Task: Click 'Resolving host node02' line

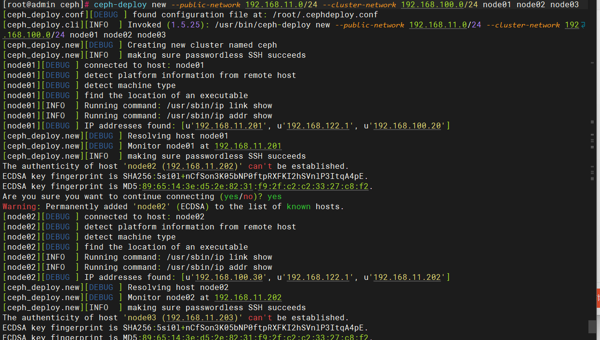Action: [x=178, y=287]
